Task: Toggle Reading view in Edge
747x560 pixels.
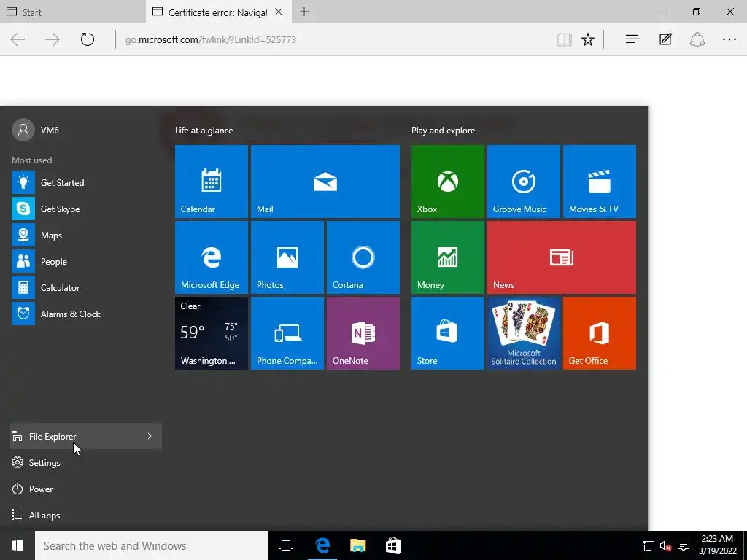Action: [x=565, y=39]
